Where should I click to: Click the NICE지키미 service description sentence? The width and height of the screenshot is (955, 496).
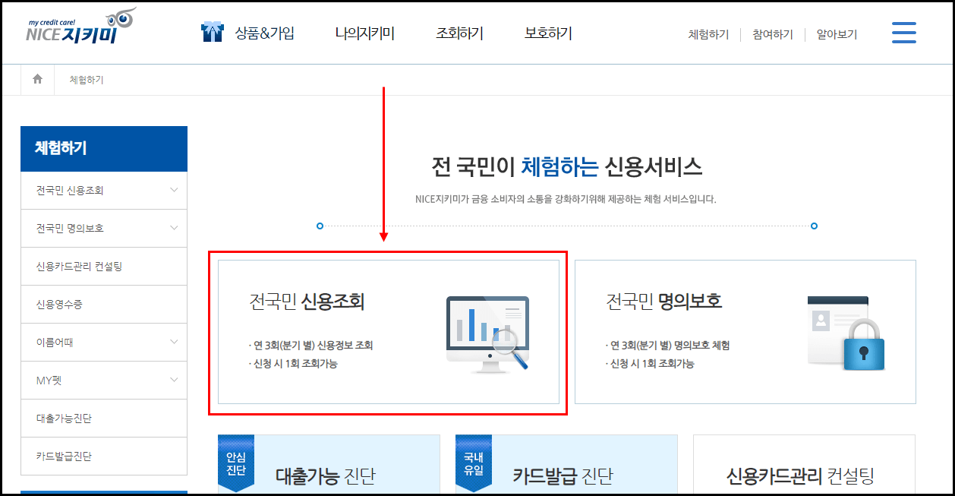pos(566,200)
